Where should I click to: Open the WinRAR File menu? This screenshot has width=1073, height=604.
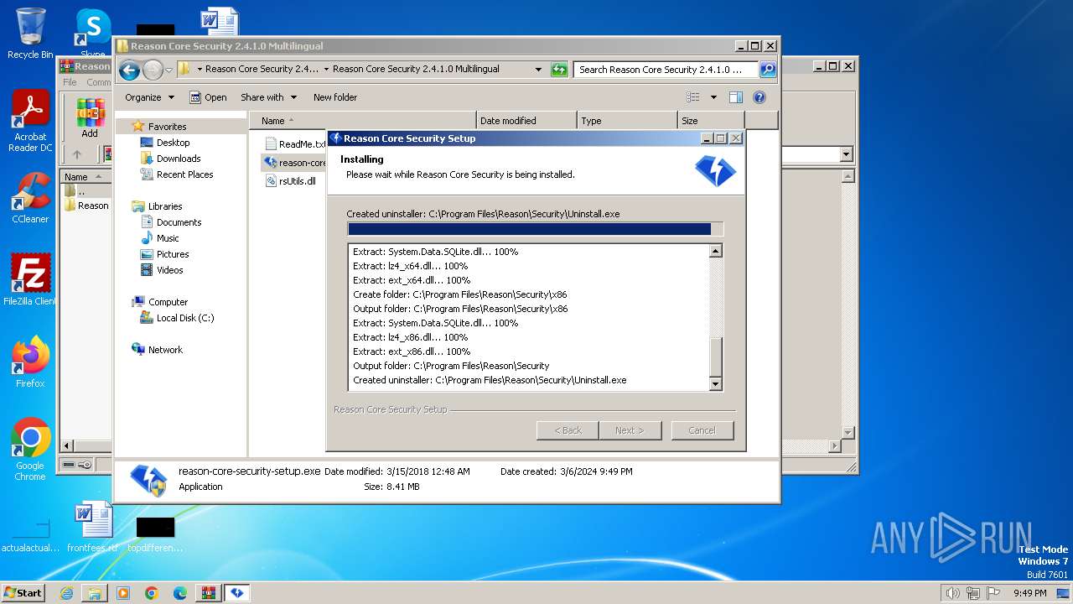point(70,82)
